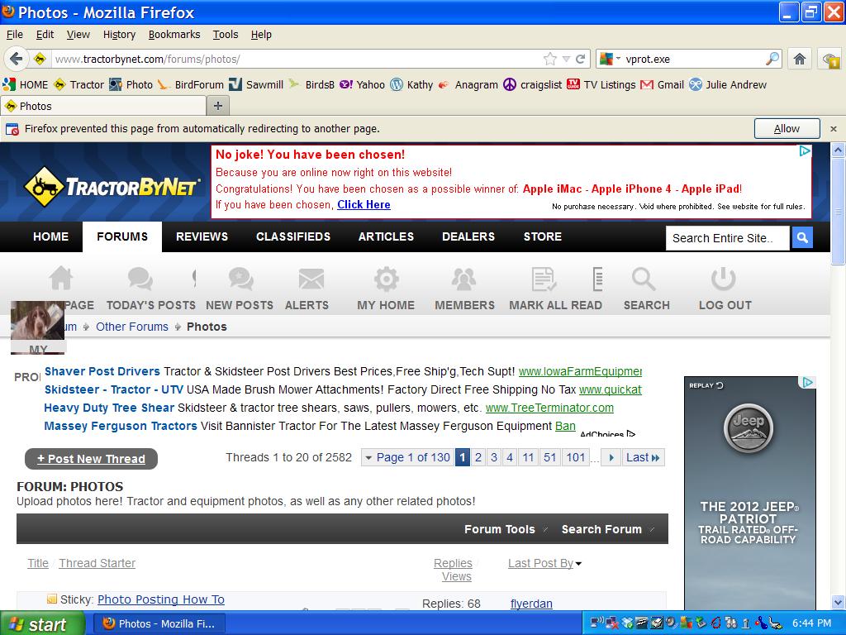Image resolution: width=846 pixels, height=635 pixels.
Task: Open the Alerts envelope icon
Action: 311,279
